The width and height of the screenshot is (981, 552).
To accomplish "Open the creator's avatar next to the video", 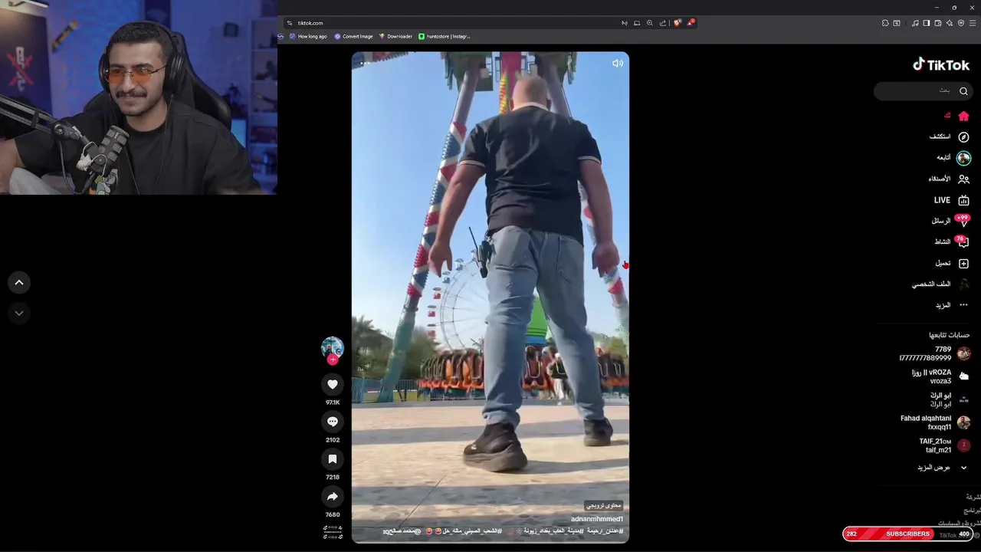I will tap(333, 347).
